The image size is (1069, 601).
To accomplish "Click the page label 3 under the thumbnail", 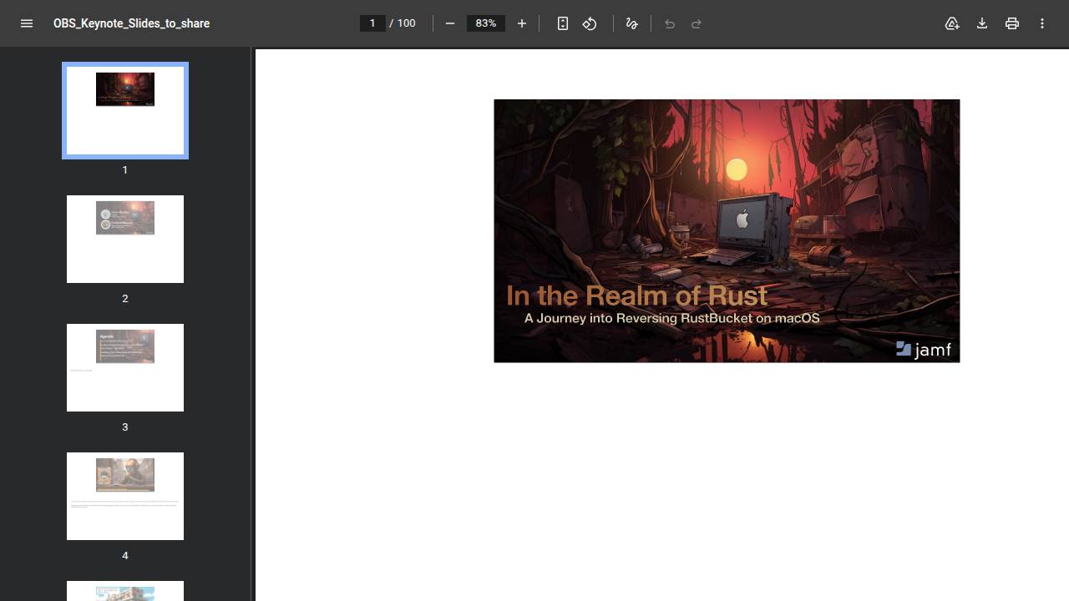I will (x=125, y=427).
